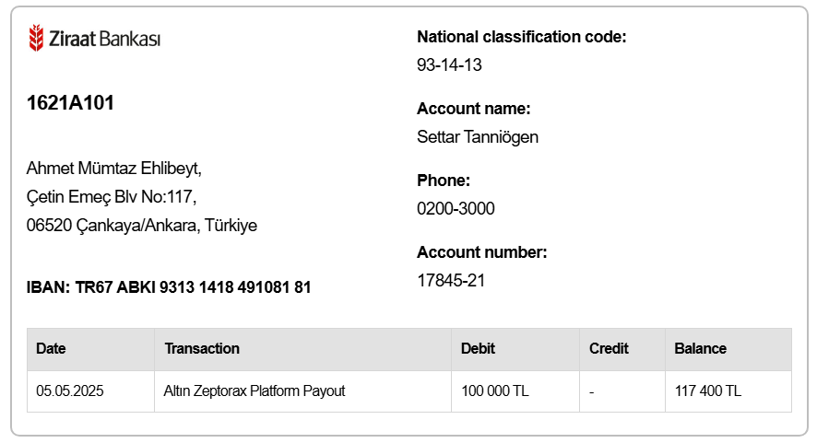The height and width of the screenshot is (443, 817).
Task: Click the Ziraat Bankası brand name text
Action: coord(105,39)
